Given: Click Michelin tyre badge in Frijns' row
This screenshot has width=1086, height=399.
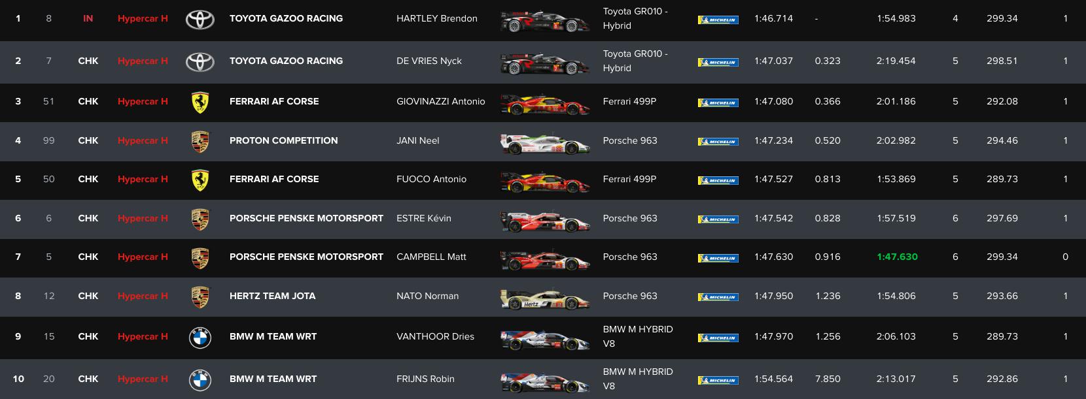Looking at the screenshot, I should tap(718, 379).
